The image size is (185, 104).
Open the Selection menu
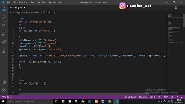pyautogui.click(x=23, y=2)
